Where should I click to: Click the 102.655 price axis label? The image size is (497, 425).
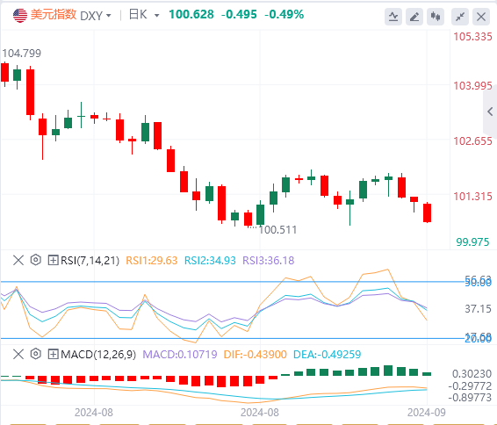tap(472, 141)
